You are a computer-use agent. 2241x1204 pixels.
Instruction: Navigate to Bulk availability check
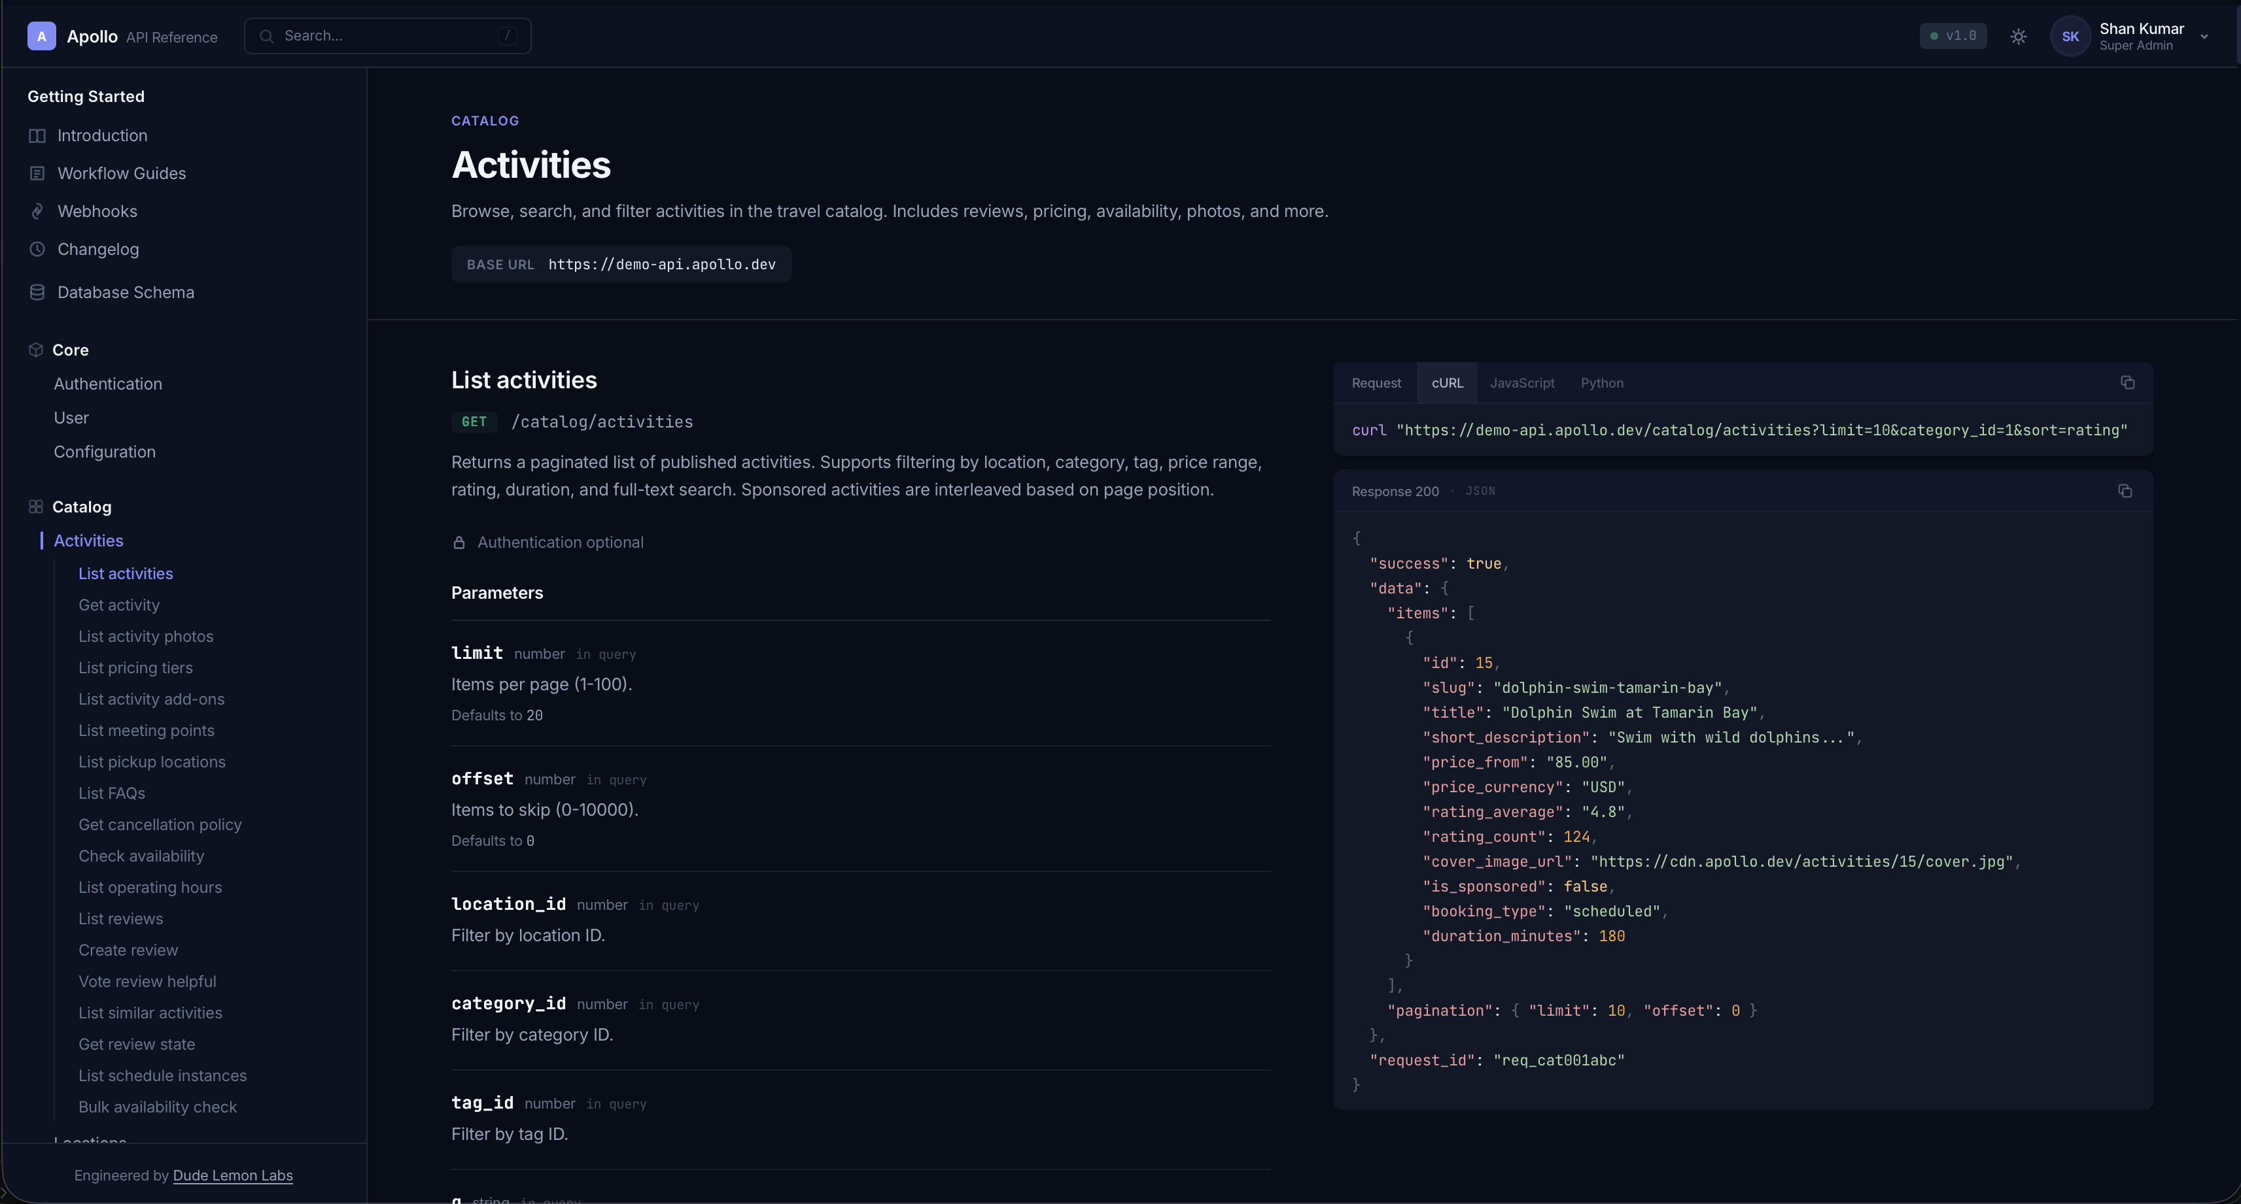click(158, 1107)
